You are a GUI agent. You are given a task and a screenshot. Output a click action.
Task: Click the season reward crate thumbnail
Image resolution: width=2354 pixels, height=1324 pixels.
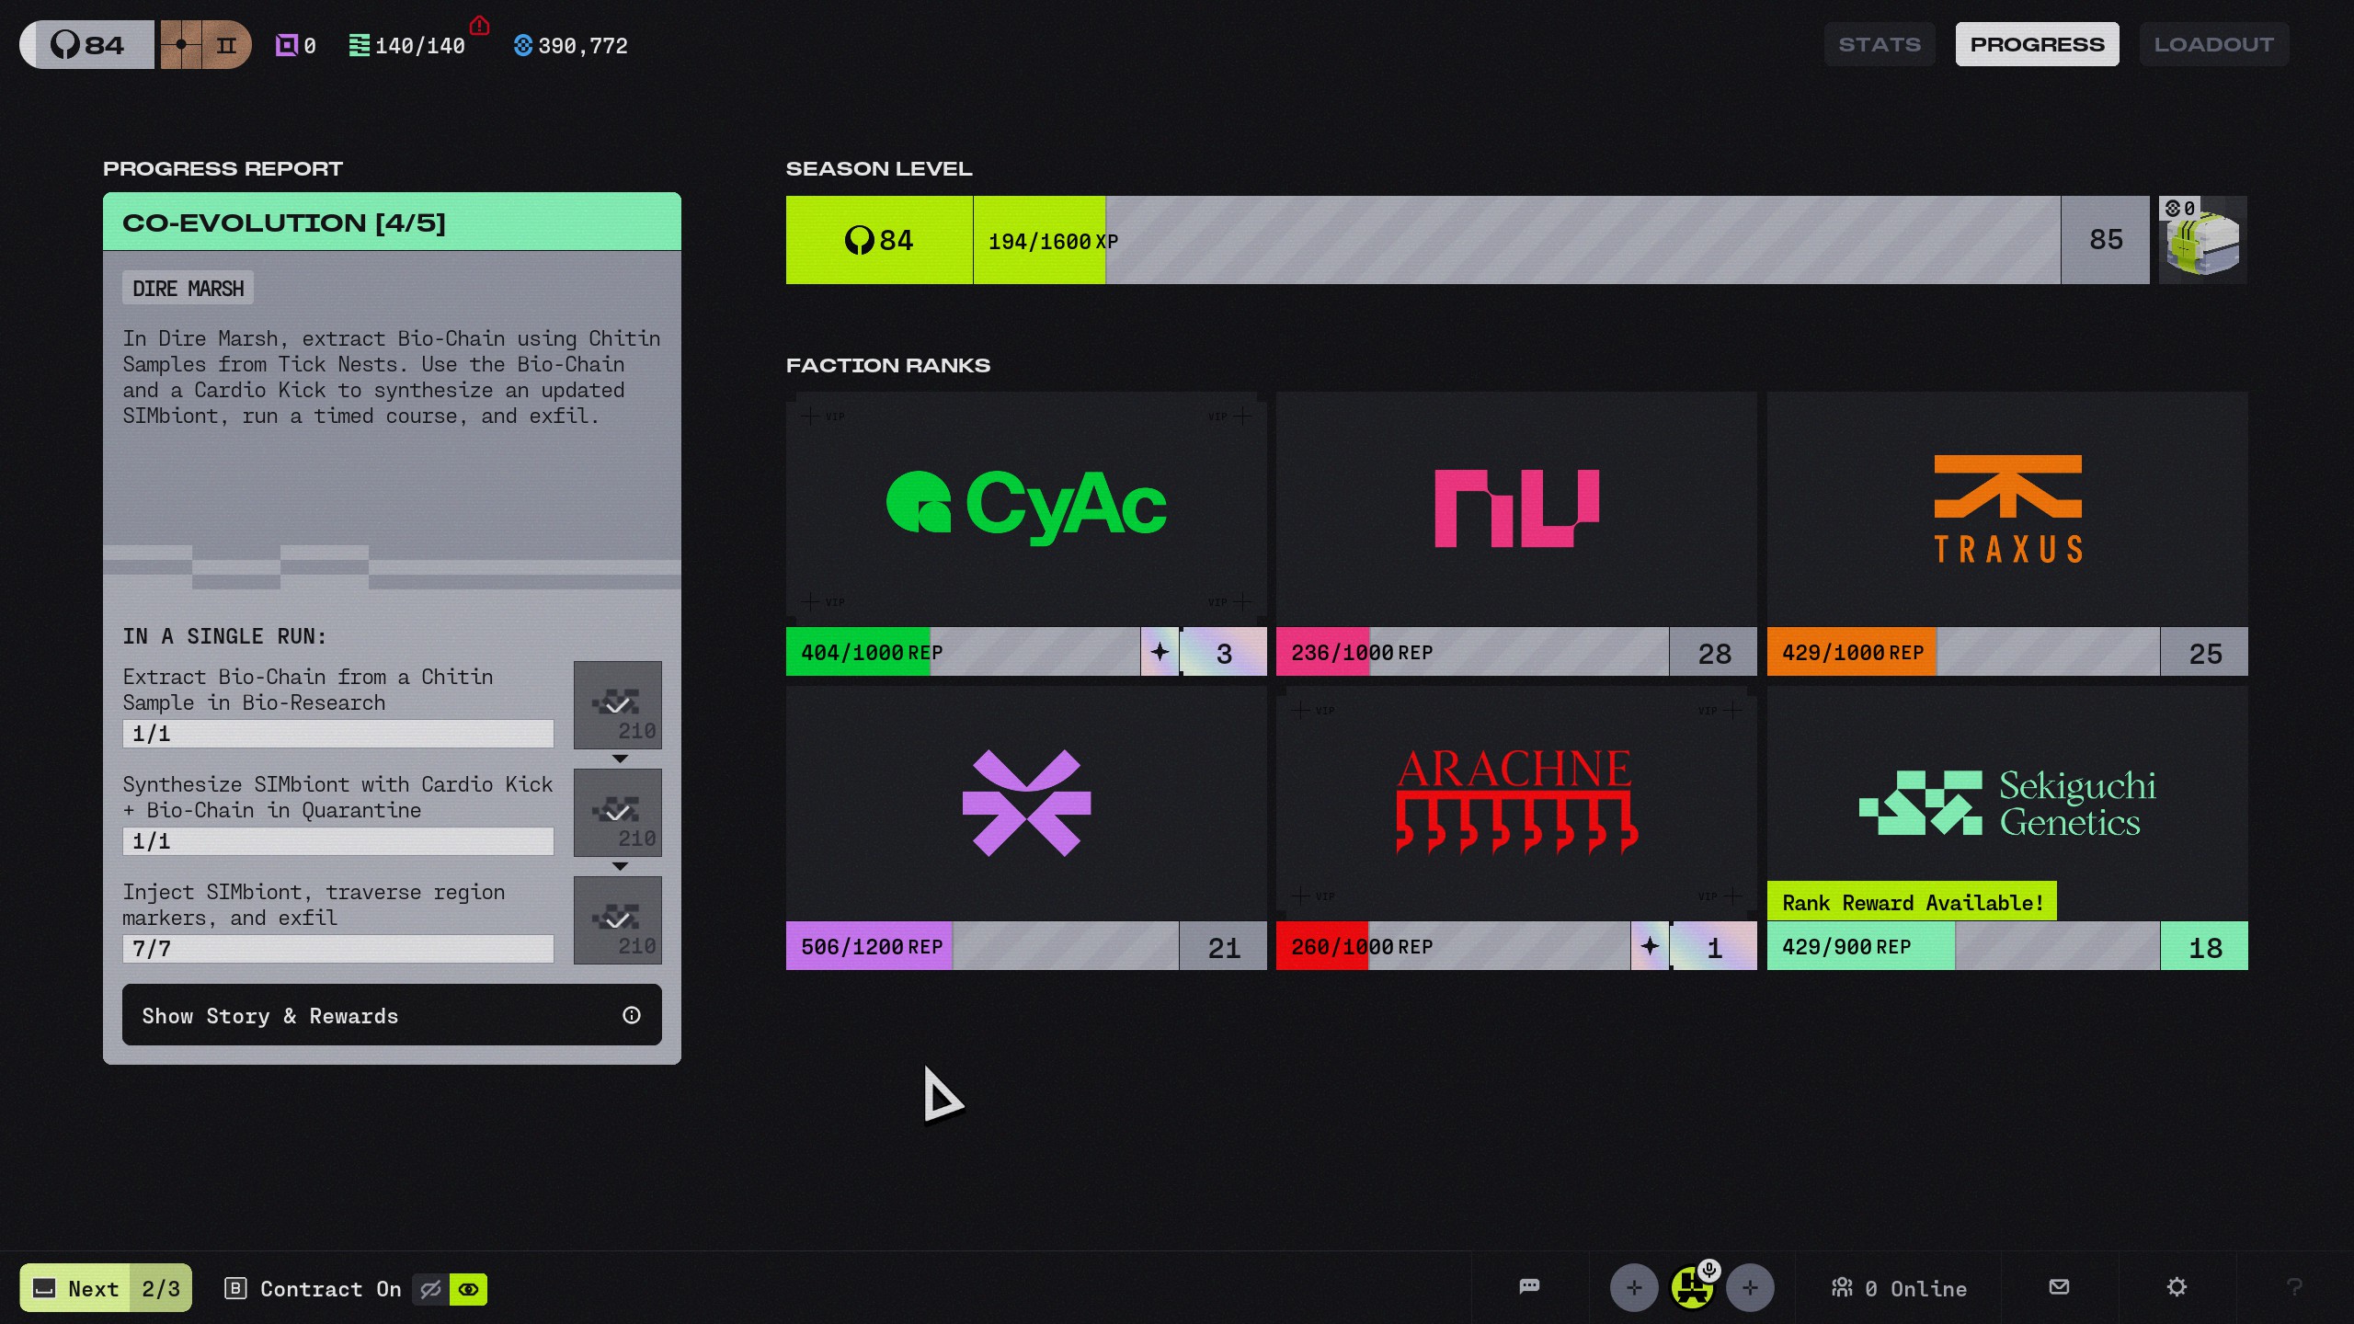[2202, 240]
